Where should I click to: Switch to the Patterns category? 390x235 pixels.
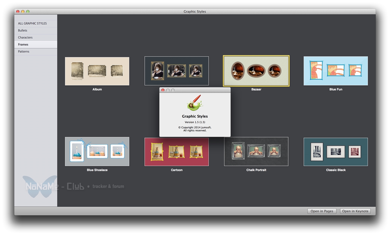click(24, 51)
